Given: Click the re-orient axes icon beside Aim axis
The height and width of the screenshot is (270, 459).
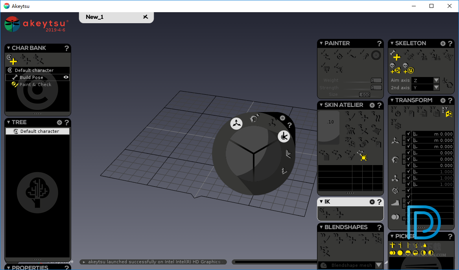Looking at the screenshot, I should click(x=447, y=84).
